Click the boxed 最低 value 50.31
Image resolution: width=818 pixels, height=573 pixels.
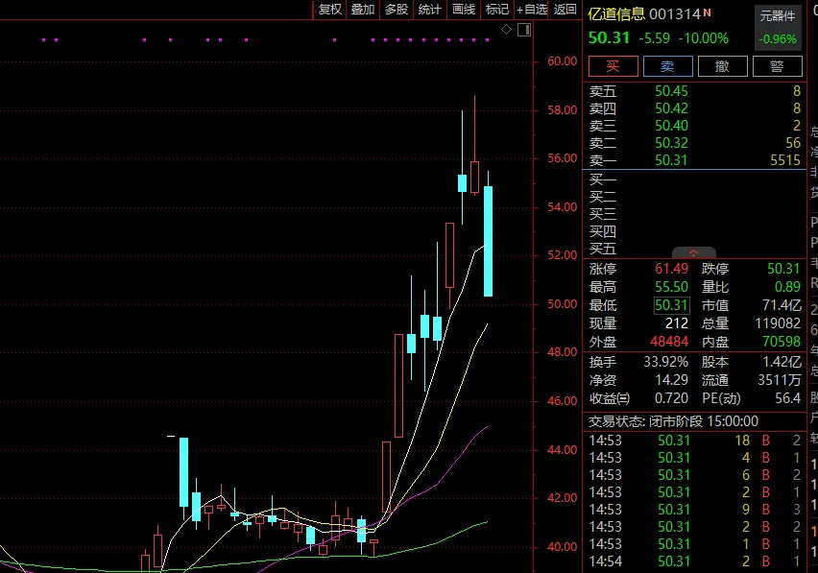pyautogui.click(x=671, y=305)
